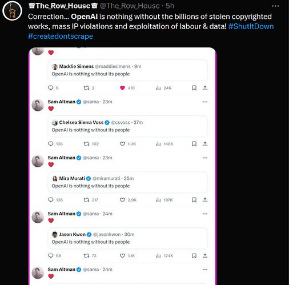Screen dimensions: 289x285
Task: Like the Chelsea Sierra Voss quoted post
Action: 122,144
